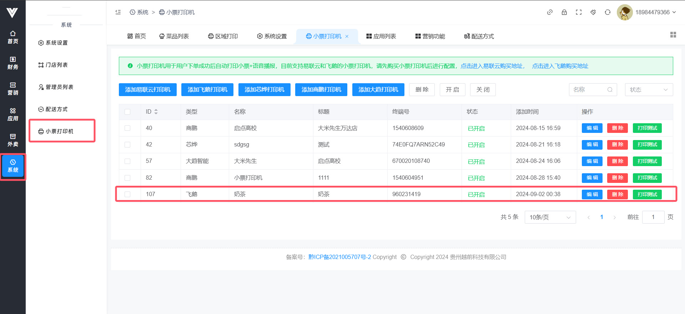Click the grid icon at tab bar right

(x=673, y=35)
